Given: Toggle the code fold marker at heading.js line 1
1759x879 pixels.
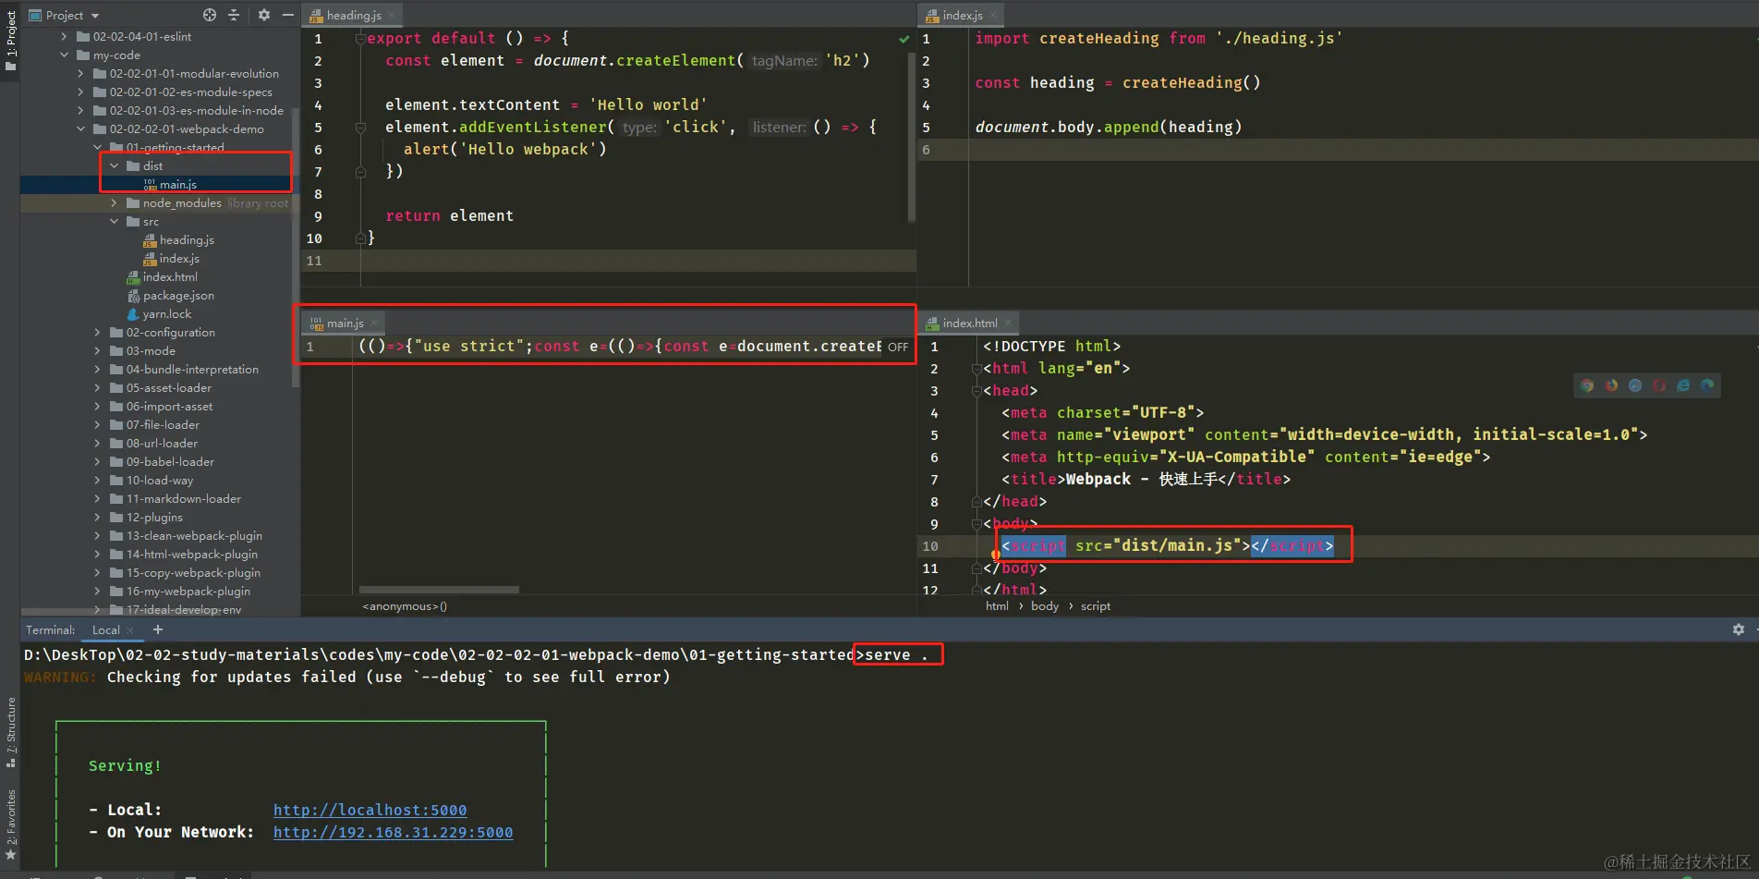Looking at the screenshot, I should click(x=361, y=39).
